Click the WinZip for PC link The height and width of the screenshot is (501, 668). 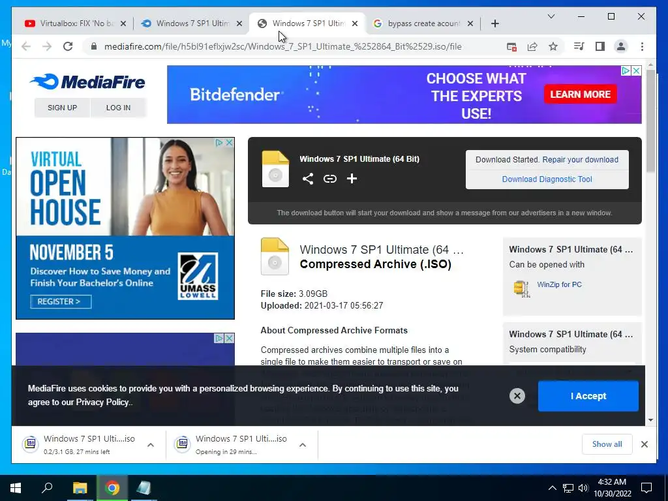[x=559, y=284]
